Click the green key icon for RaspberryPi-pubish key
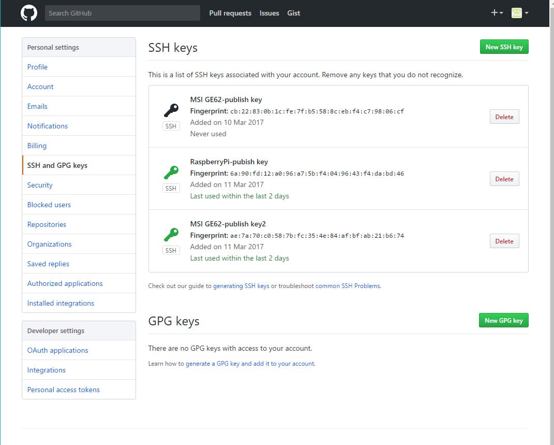Image resolution: width=554 pixels, height=445 pixels. click(171, 171)
